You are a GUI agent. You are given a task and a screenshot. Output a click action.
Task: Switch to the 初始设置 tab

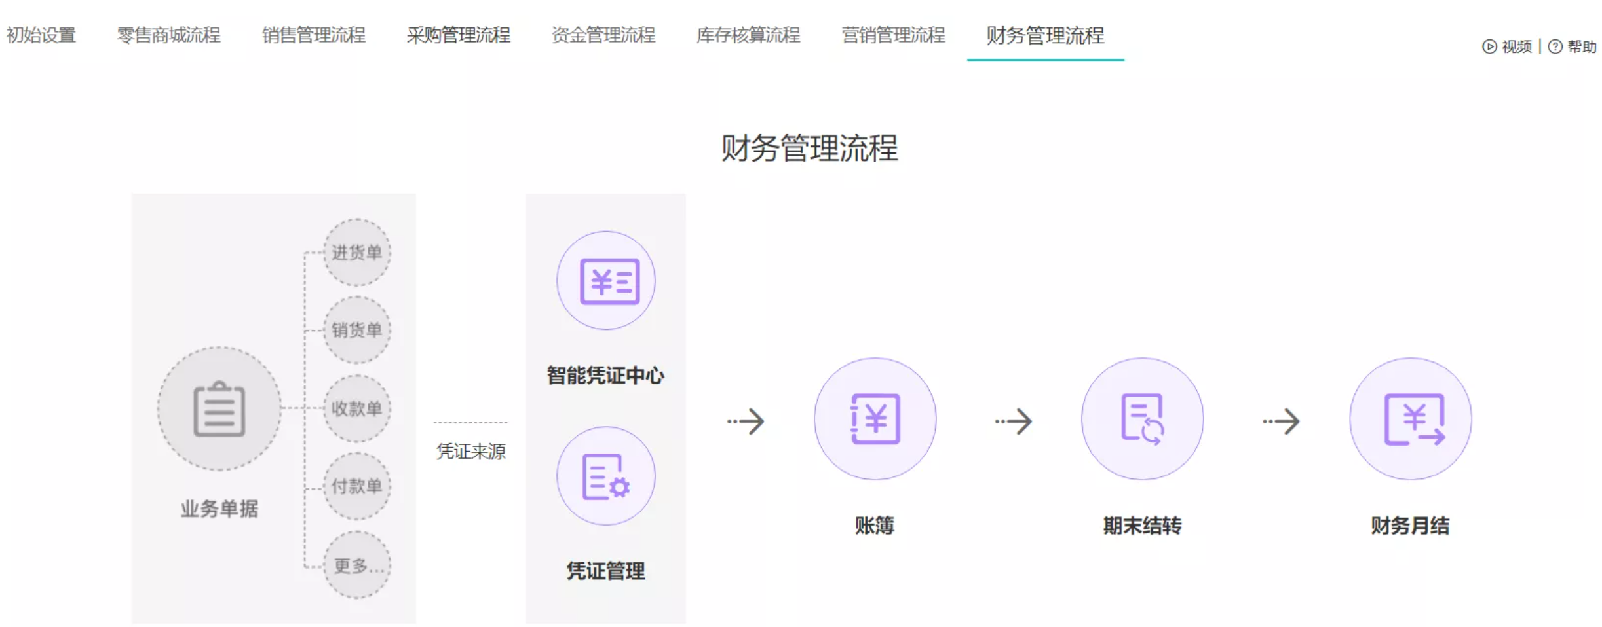(41, 35)
